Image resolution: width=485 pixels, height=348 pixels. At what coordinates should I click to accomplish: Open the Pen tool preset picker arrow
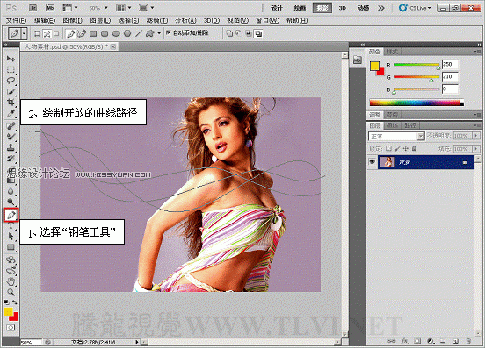(x=24, y=33)
